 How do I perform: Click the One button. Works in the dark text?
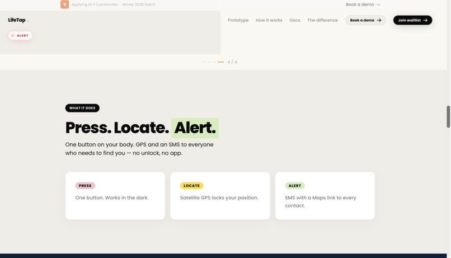[112, 198]
